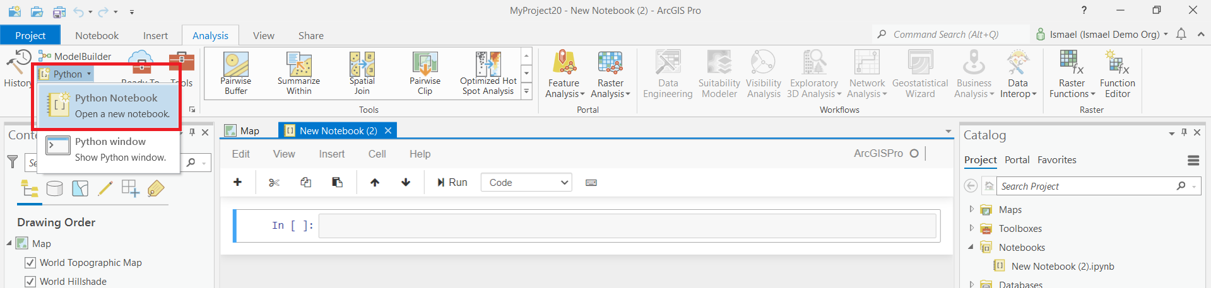Close the New Notebook (2) tab
Screen dimensions: 1211x288
[x=388, y=130]
